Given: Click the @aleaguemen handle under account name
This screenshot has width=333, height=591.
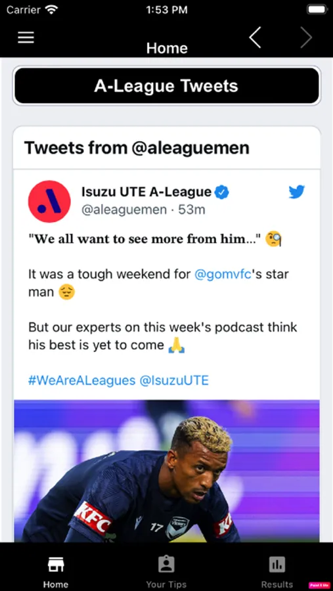Looking at the screenshot, I should click(x=124, y=209).
